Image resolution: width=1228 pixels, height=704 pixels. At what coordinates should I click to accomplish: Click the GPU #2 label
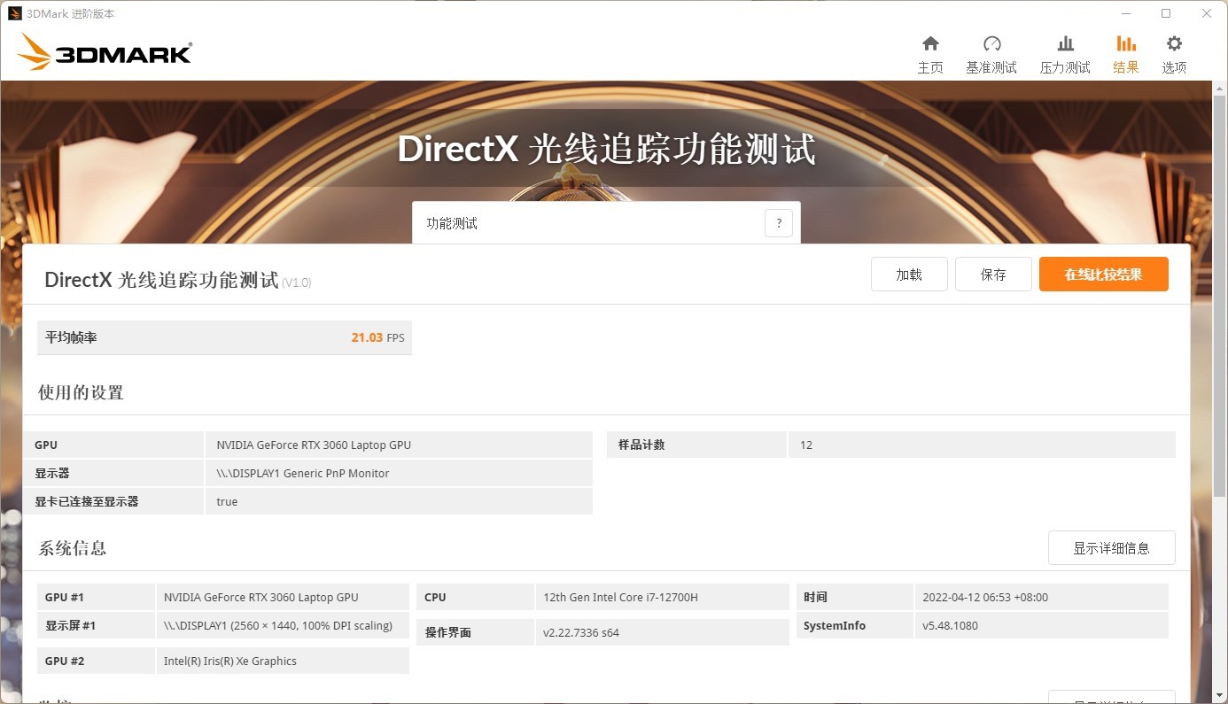tap(64, 661)
